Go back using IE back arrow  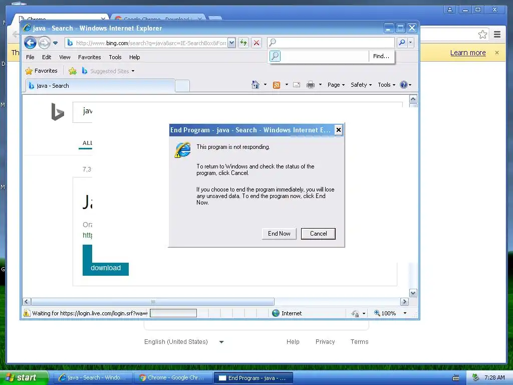point(30,43)
